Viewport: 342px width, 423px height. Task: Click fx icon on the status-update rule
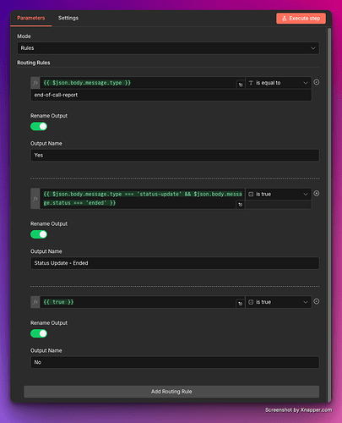pos(35,199)
